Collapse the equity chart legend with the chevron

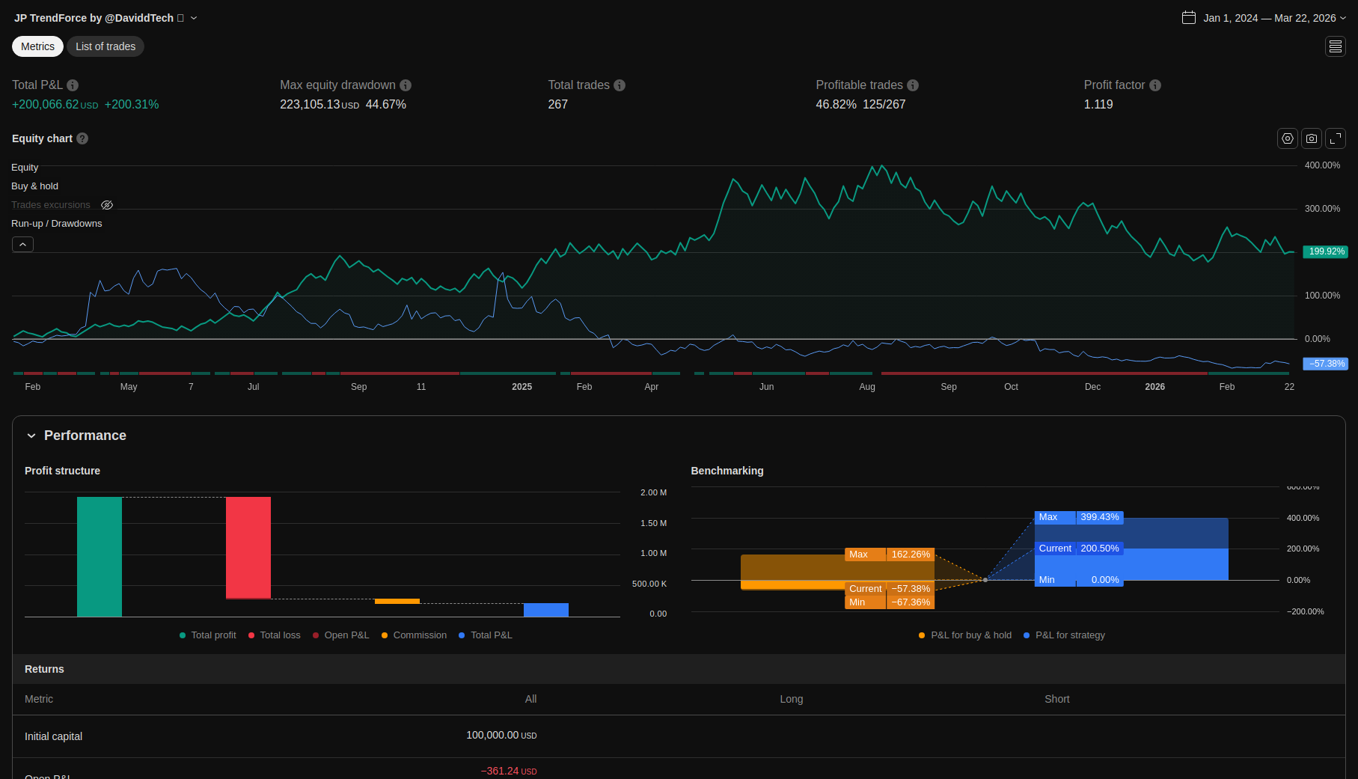coord(22,245)
